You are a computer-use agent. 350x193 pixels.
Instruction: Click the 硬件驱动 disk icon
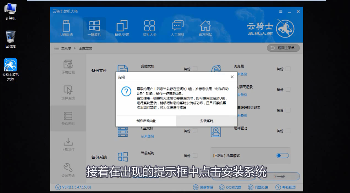point(216,132)
